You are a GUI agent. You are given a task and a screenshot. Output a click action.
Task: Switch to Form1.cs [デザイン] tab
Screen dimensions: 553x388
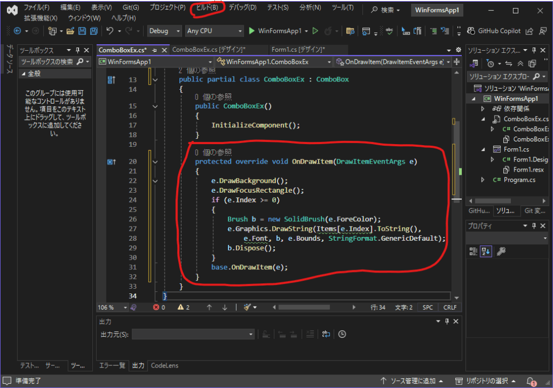coord(298,50)
